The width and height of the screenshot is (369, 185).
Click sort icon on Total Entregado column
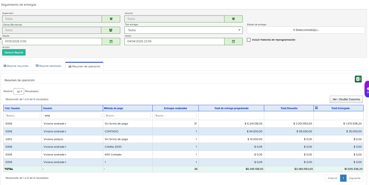pyautogui.click(x=316, y=108)
